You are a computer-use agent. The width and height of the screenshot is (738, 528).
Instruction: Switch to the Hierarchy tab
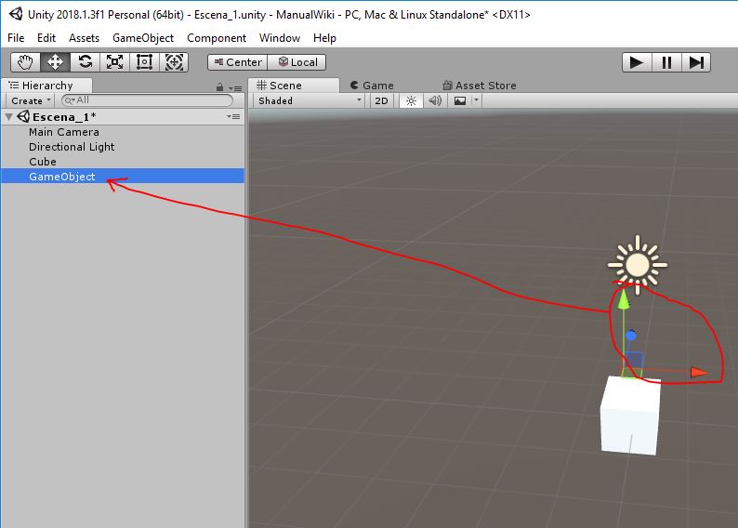(46, 86)
